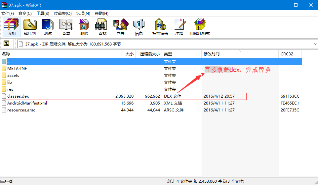
Task: Select the classes.dex file name
Action: click(18, 96)
